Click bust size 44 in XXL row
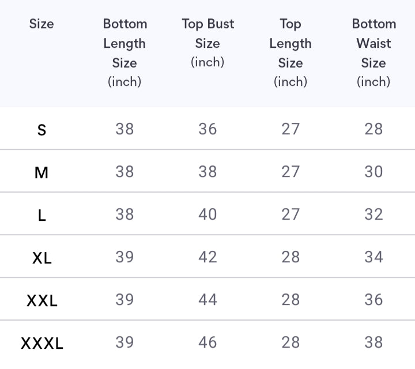 (x=207, y=300)
